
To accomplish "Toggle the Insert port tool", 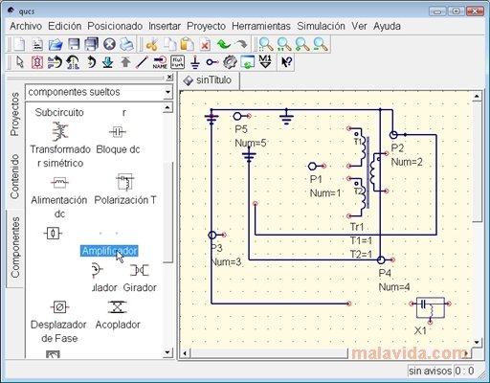I will (212, 62).
